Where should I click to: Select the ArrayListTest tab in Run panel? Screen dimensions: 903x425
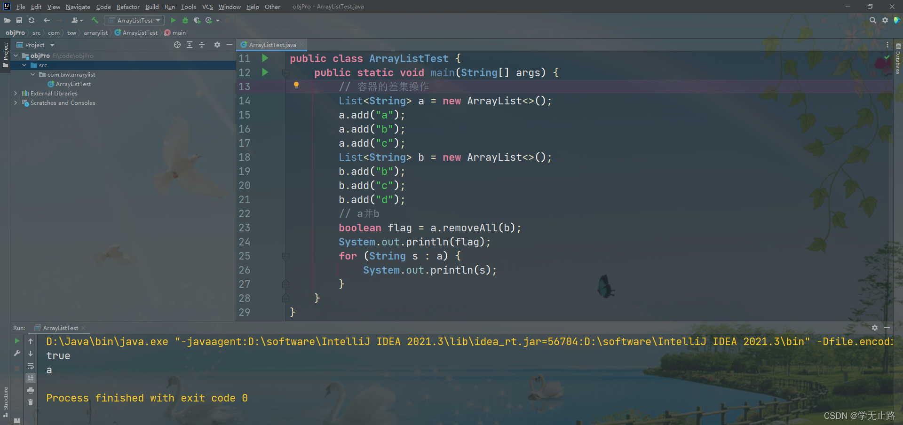click(60, 328)
